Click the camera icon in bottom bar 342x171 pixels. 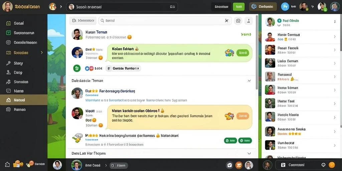(x=229, y=165)
